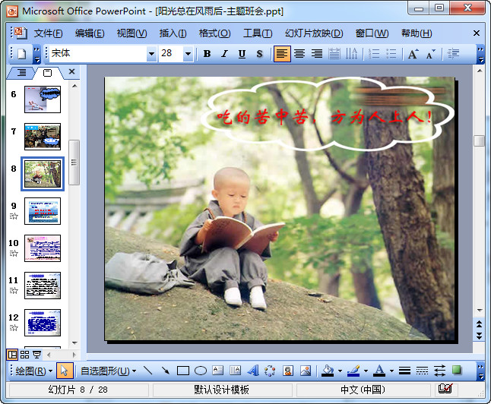The width and height of the screenshot is (491, 404).
Task: Insert WordArt
Action: point(252,371)
